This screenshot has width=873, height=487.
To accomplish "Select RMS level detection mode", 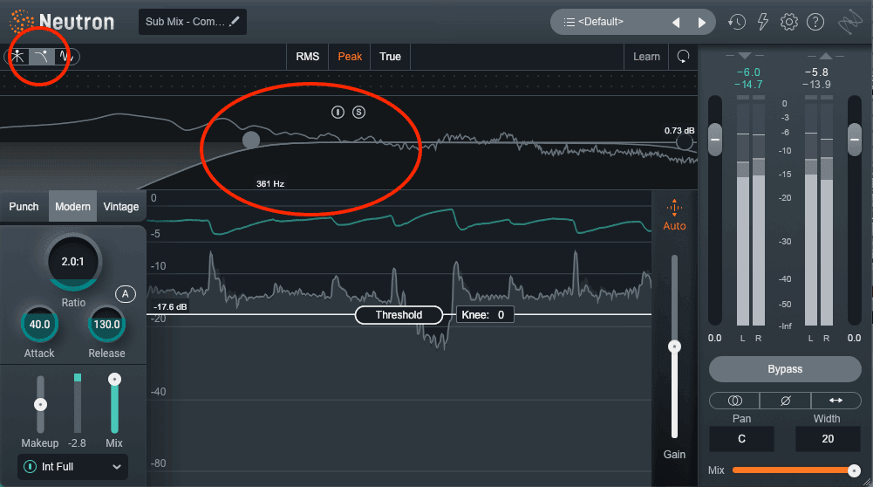I will pyautogui.click(x=307, y=56).
